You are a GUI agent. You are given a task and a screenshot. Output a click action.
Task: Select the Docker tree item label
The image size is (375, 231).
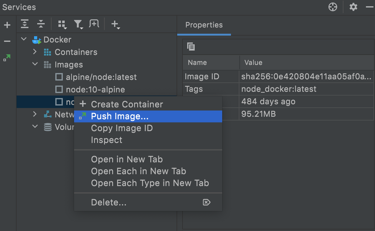pyautogui.click(x=57, y=40)
